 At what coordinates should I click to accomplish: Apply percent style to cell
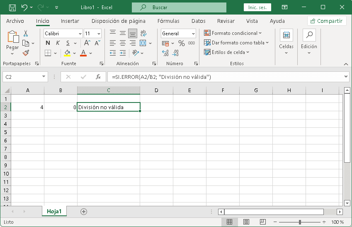point(181,43)
